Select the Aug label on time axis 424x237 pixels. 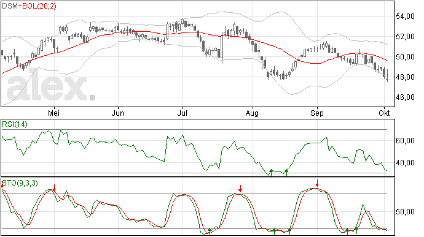[252, 113]
